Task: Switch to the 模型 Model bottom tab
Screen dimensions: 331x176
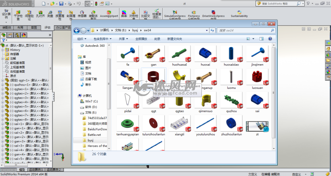Action: coord(22,170)
